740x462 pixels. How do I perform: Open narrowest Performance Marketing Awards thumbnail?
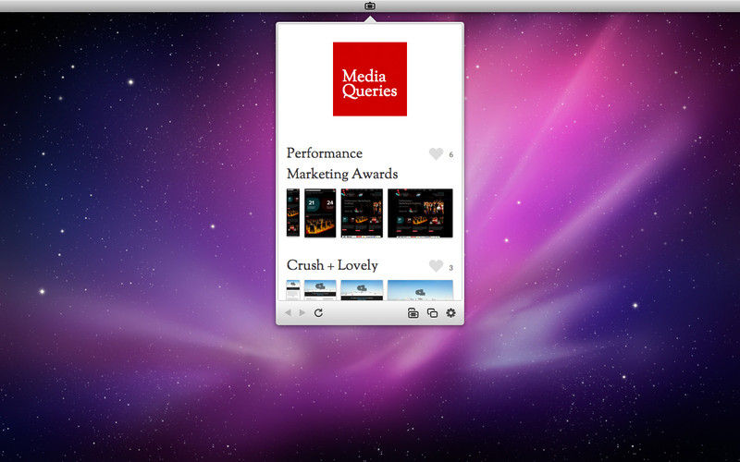coord(293,213)
